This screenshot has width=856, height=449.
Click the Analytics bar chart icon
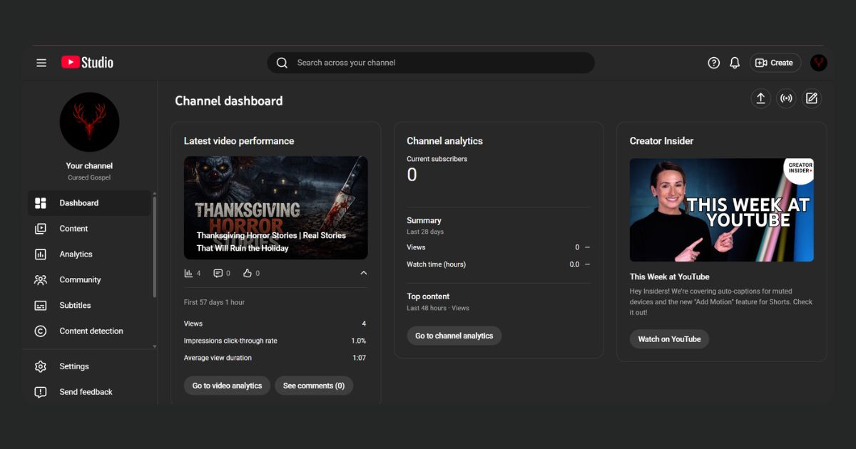41,254
